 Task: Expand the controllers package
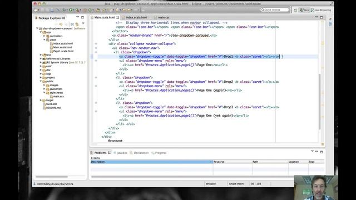click(44, 36)
